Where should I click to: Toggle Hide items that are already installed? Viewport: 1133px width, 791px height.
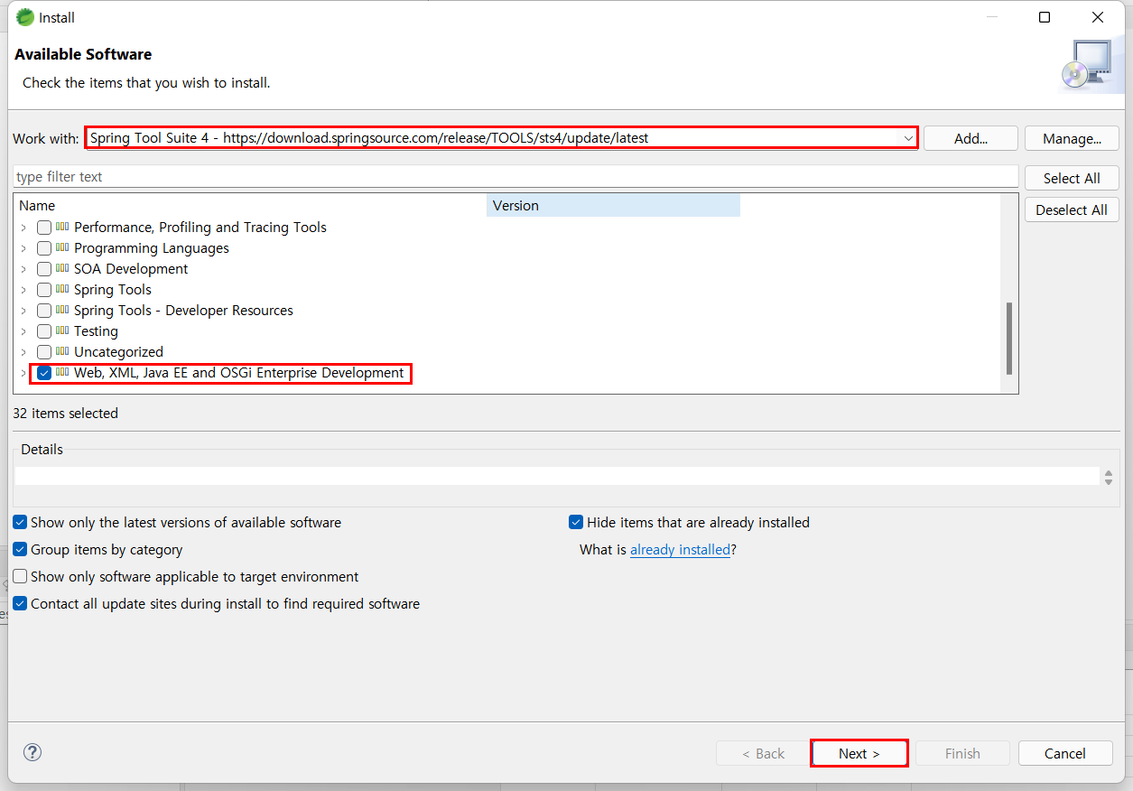[x=576, y=522]
